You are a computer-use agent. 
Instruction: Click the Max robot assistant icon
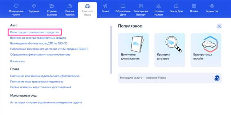217,78
